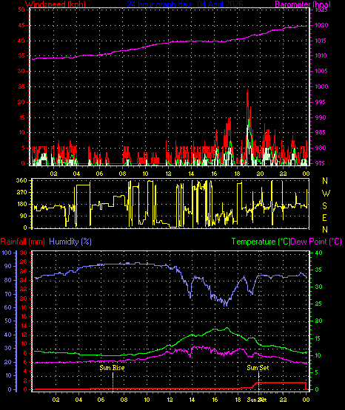Screen dimensions: 345x410
Task: Click the 25 temperature scale value
Action: coord(318,304)
